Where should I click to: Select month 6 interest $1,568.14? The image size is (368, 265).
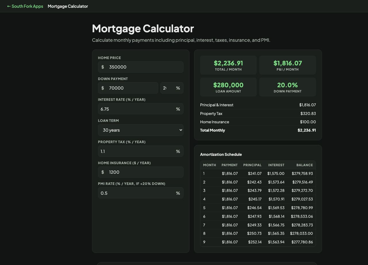point(277,216)
